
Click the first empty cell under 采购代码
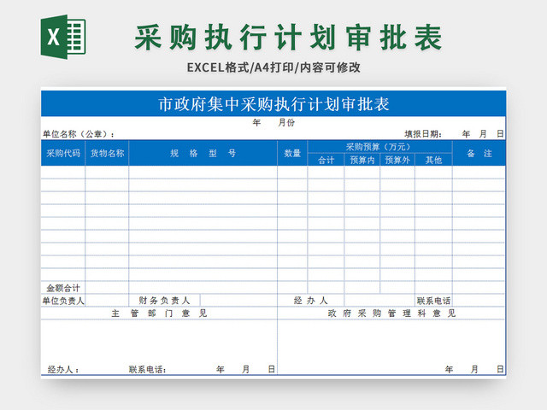63,173
